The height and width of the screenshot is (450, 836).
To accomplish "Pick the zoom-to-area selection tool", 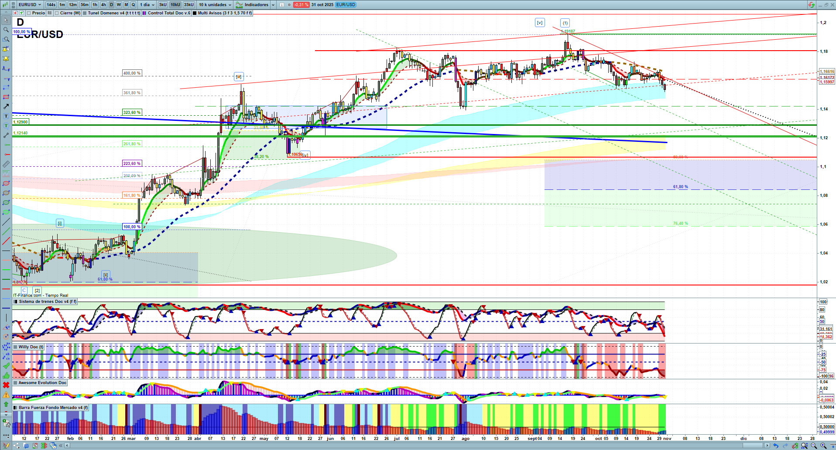I will pos(6,39).
